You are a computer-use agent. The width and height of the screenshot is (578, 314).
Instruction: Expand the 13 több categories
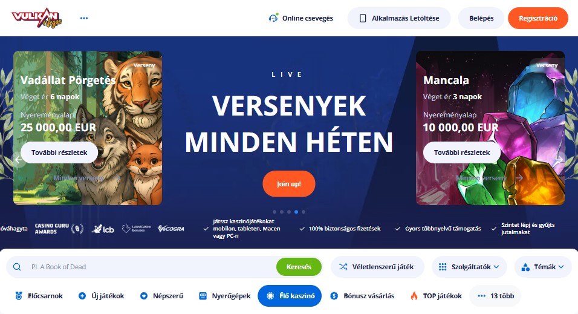point(495,296)
